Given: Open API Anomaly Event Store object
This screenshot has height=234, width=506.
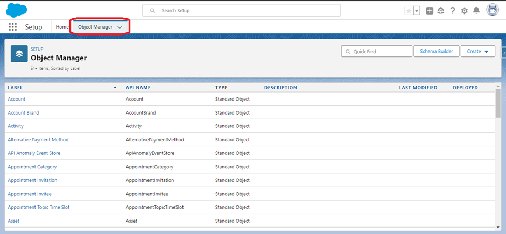Looking at the screenshot, I should 34,153.
